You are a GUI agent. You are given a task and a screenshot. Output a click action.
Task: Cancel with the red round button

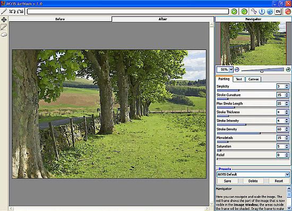point(288,12)
